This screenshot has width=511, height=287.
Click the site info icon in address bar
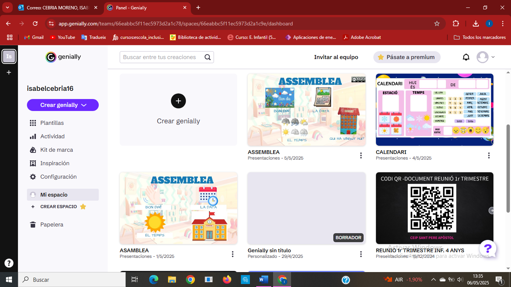[x=52, y=24]
